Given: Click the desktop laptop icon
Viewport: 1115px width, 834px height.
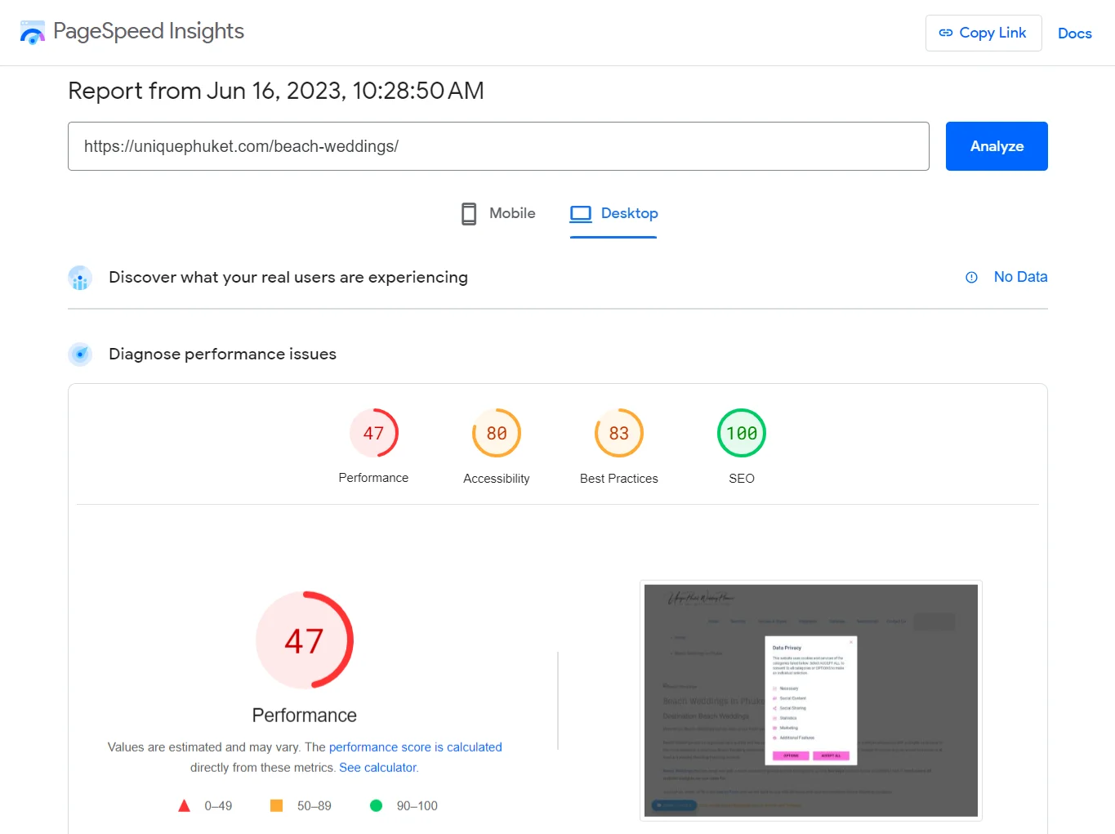Looking at the screenshot, I should point(581,214).
